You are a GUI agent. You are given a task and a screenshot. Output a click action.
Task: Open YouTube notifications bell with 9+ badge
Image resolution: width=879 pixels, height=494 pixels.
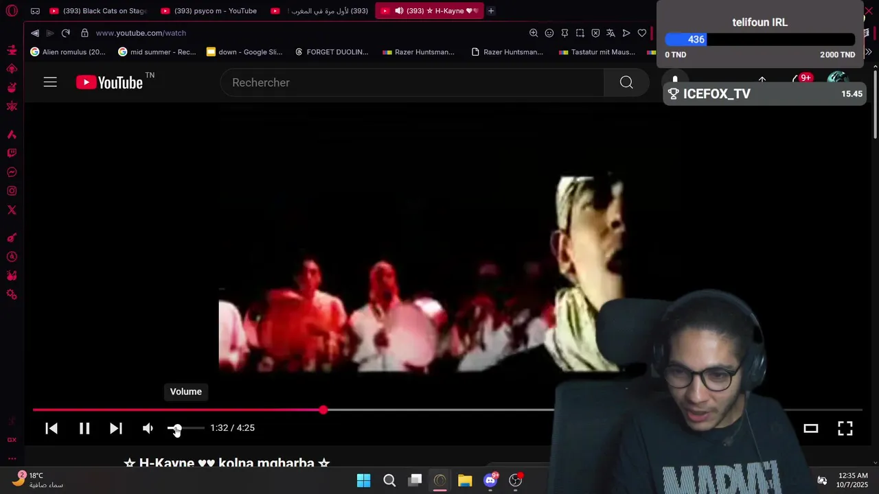(x=801, y=79)
